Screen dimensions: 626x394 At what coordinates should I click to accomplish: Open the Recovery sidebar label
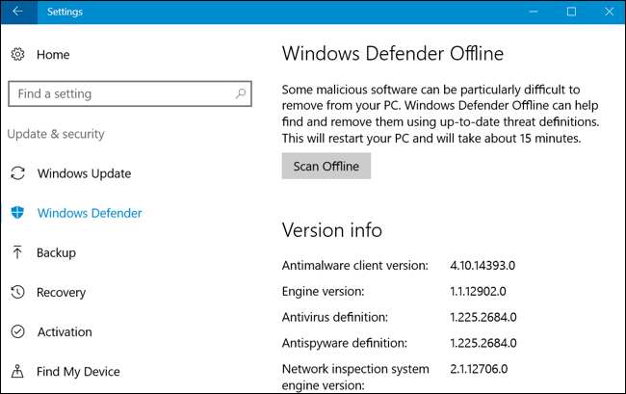coord(61,292)
